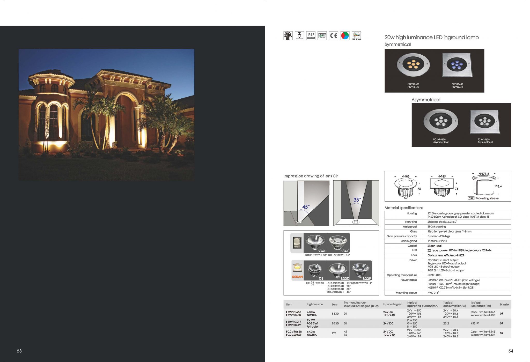Click the B33F lens image
The height and width of the screenshot is (362, 530).
[361, 271]
